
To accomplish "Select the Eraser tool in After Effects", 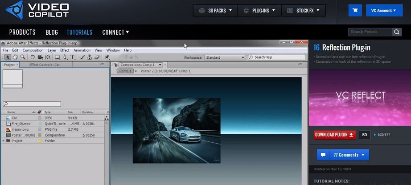I will (97, 57).
